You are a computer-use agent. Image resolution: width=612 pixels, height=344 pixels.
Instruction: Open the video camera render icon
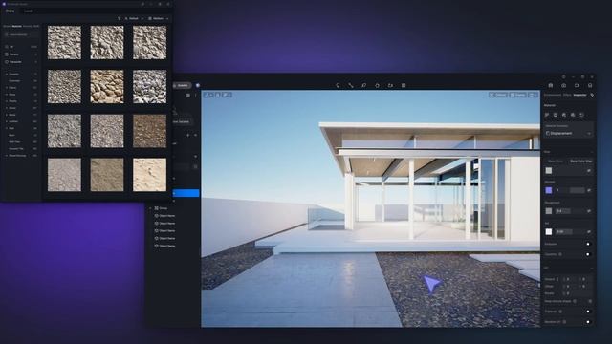click(577, 85)
